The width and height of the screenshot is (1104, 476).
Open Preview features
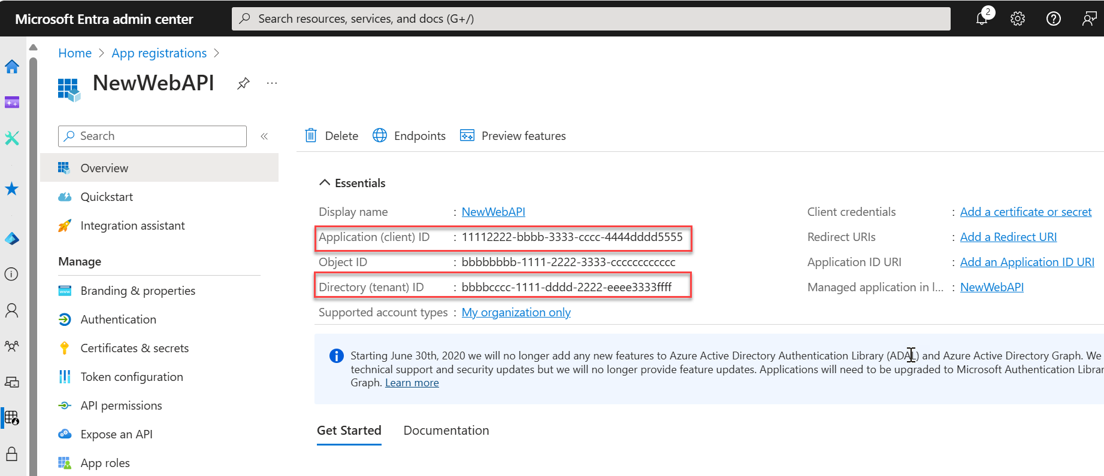(x=513, y=136)
